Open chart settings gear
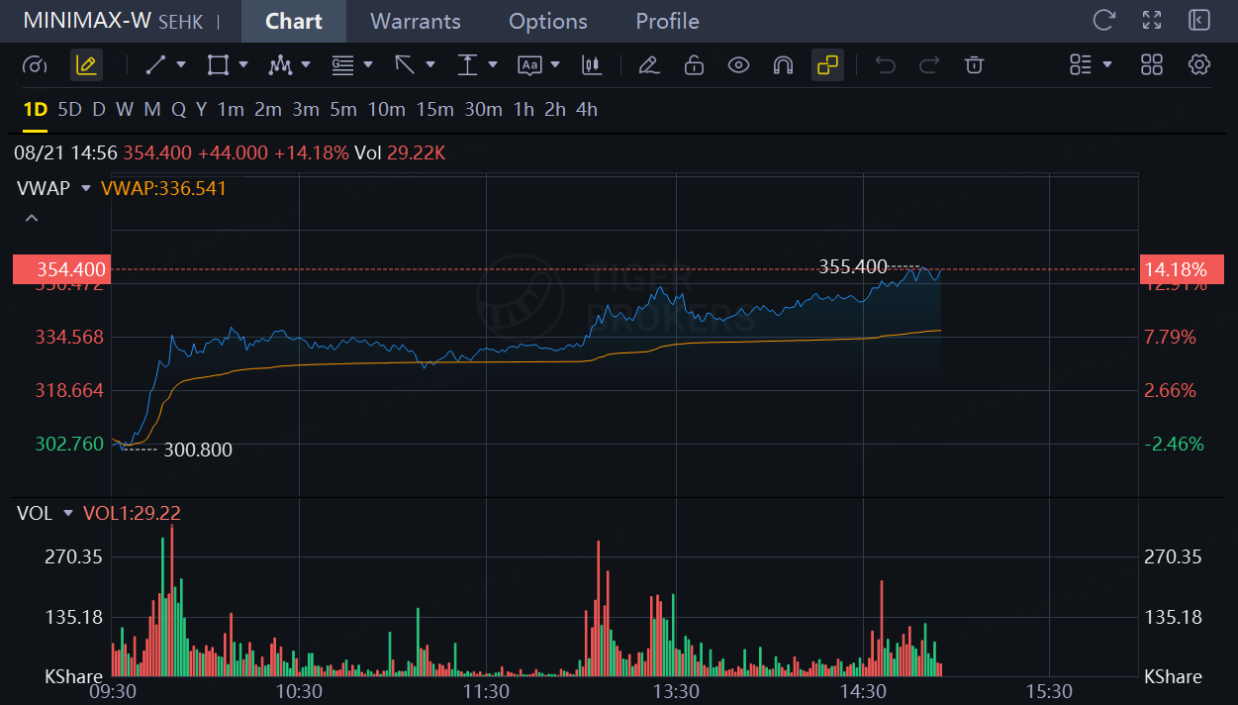 (1199, 65)
